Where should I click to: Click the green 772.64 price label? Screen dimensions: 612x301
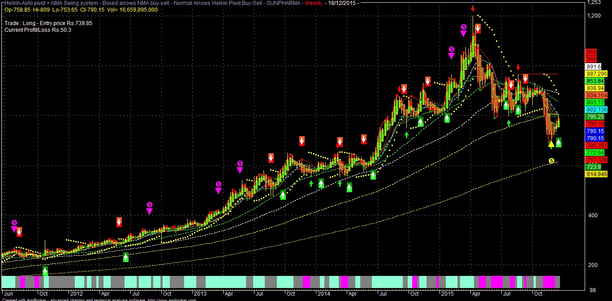595,153
